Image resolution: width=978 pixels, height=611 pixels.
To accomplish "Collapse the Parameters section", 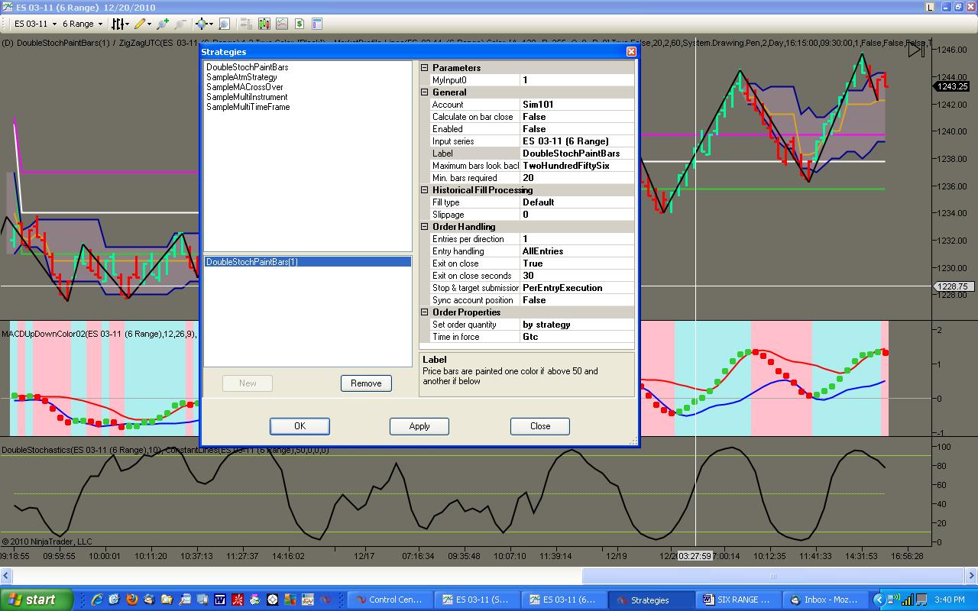I will 425,68.
